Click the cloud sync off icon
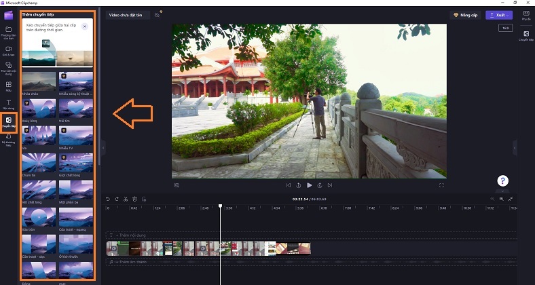535x285 pixels. [158, 15]
